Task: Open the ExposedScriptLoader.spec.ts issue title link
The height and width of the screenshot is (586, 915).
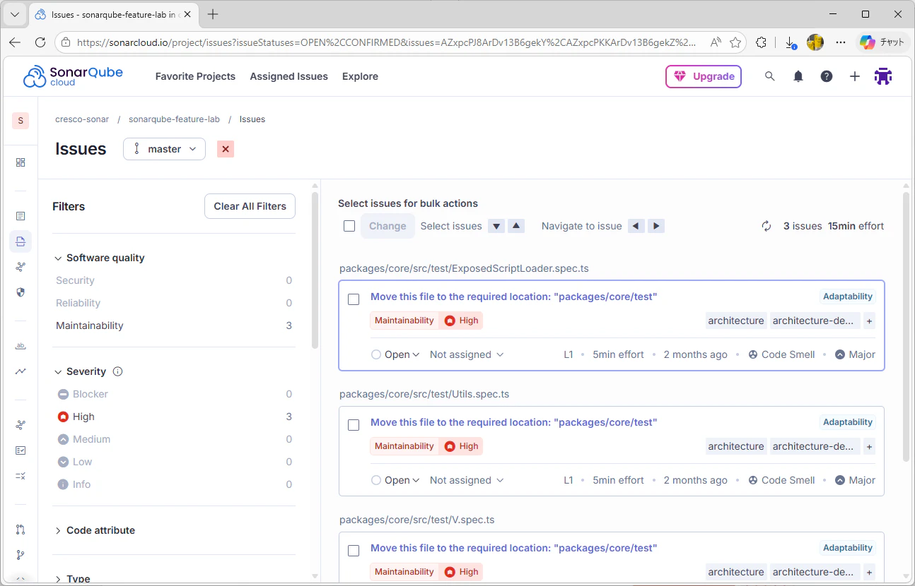Action: [x=514, y=297]
